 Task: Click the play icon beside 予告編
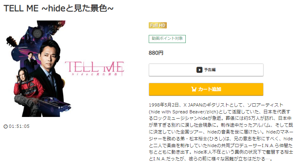point(199,70)
